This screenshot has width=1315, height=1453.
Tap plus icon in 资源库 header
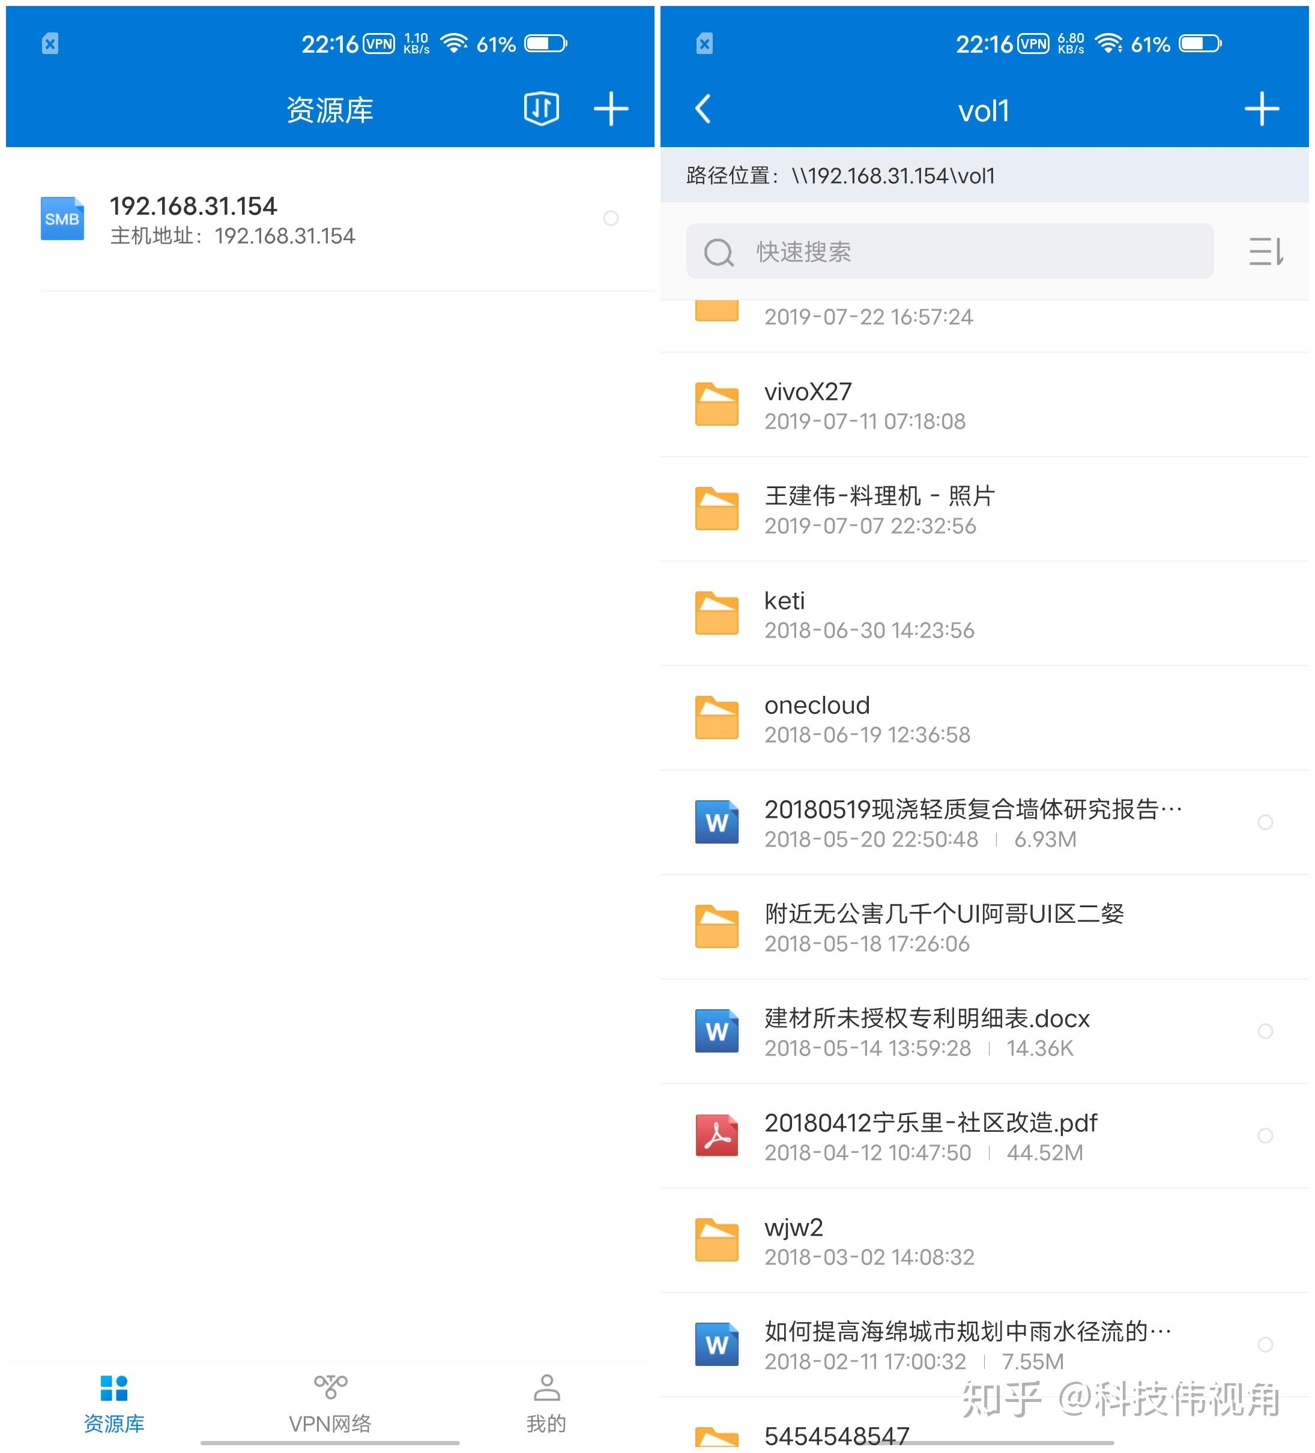tap(611, 109)
